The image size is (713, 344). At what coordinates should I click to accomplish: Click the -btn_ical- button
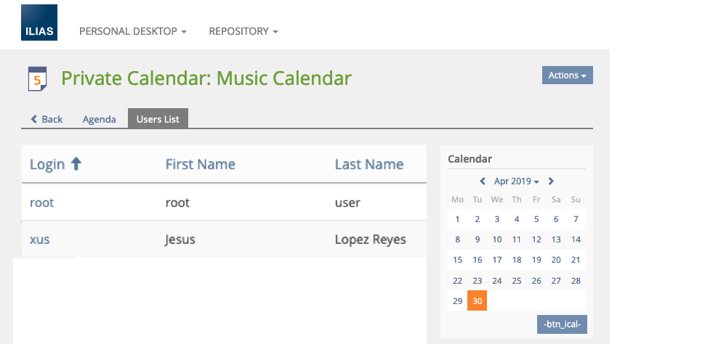coord(562,324)
